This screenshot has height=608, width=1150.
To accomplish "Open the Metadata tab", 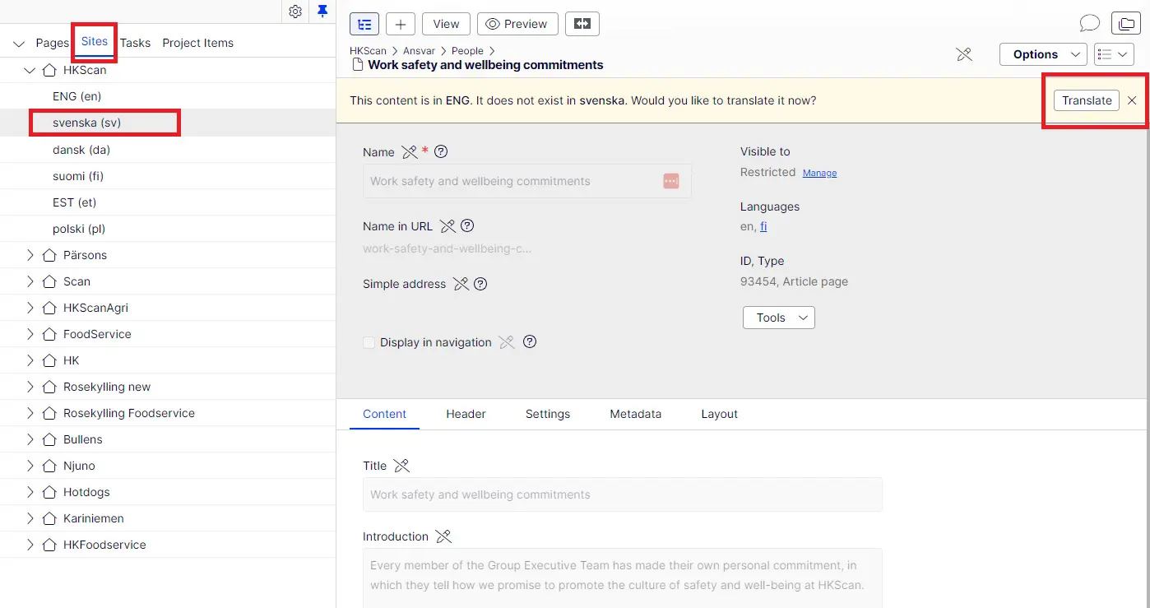I will [x=635, y=414].
